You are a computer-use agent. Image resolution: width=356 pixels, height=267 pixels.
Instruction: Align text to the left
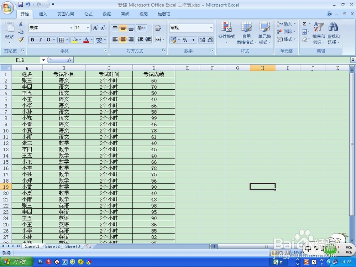point(115,40)
